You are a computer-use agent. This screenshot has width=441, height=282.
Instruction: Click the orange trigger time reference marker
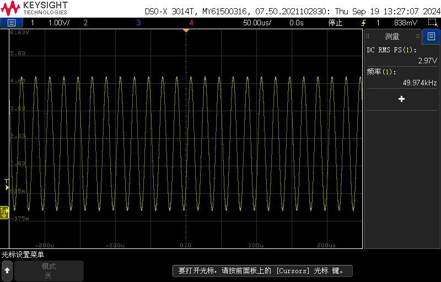pos(186,31)
